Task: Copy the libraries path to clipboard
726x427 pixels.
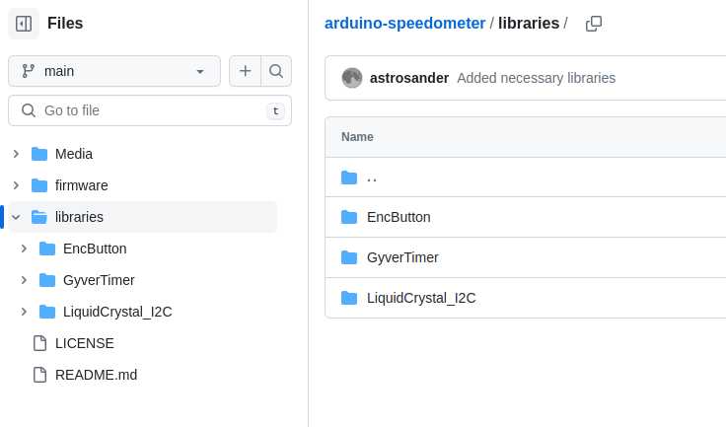Action: tap(594, 23)
